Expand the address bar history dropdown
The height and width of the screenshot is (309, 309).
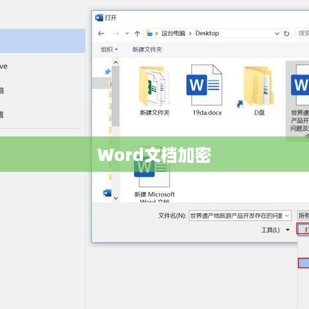click(277, 33)
